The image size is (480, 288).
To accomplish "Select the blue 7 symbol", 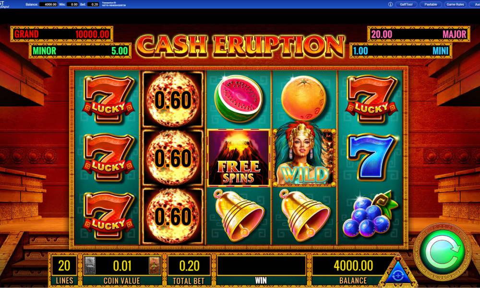I will [371, 157].
